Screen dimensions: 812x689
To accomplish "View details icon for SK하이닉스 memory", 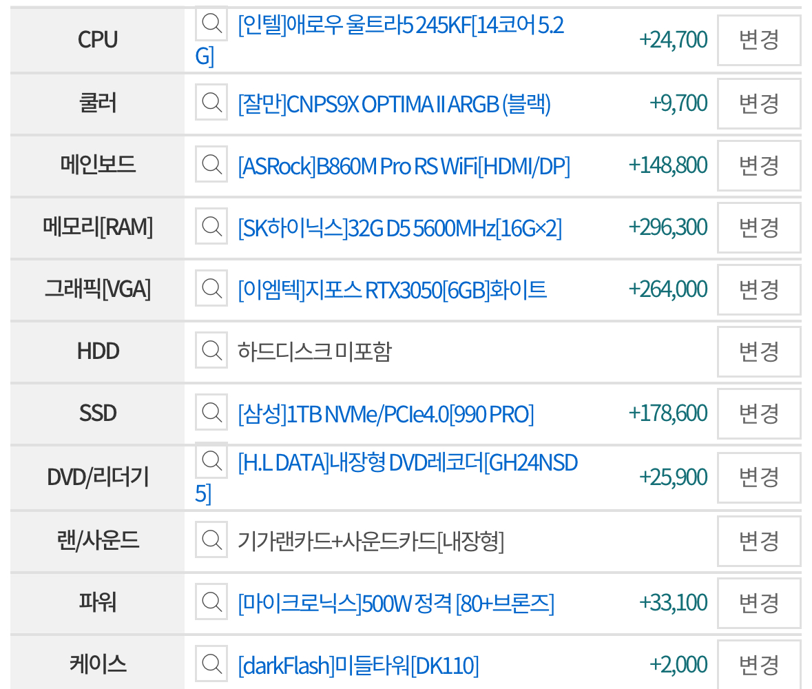I will 211,226.
